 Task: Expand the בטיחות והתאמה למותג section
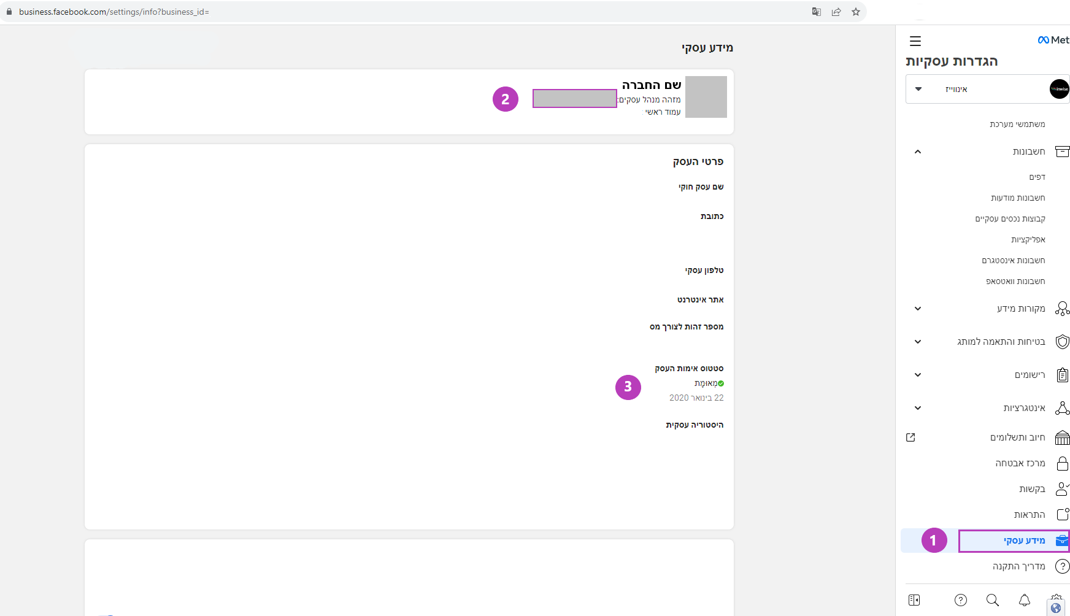918,342
